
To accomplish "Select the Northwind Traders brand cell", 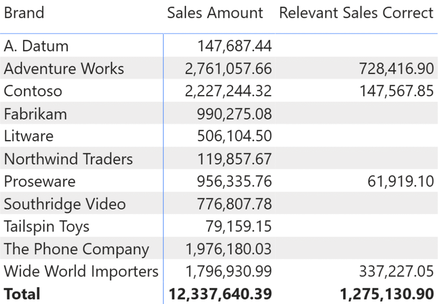I will [x=68, y=159].
